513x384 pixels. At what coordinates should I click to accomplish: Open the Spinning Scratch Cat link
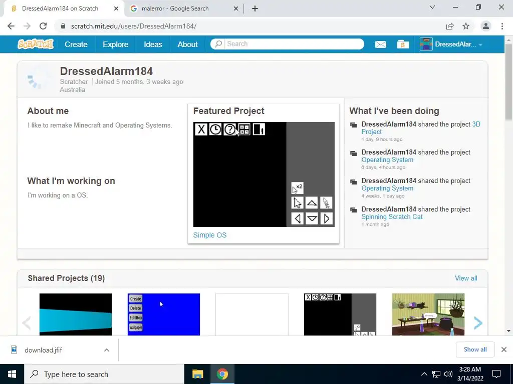tap(392, 216)
